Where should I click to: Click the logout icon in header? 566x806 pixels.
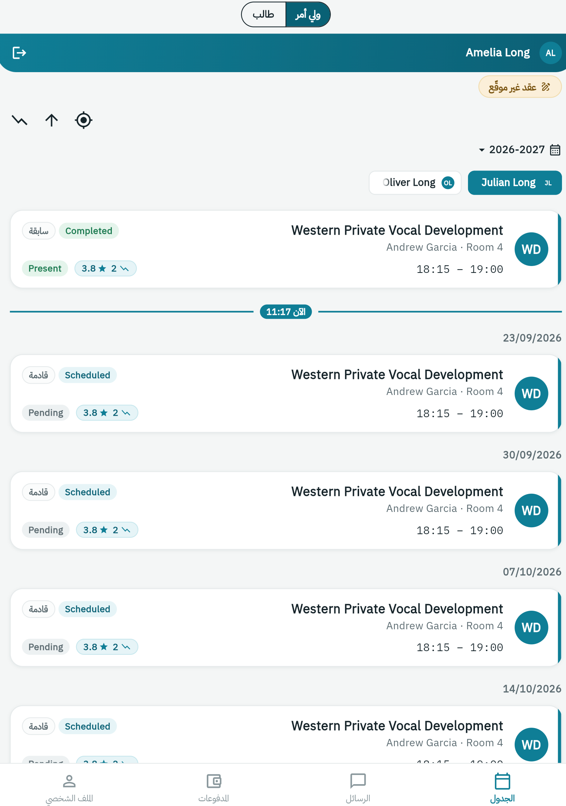(19, 53)
